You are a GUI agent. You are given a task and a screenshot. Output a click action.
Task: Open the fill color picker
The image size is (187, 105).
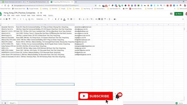click(x=68, y=19)
